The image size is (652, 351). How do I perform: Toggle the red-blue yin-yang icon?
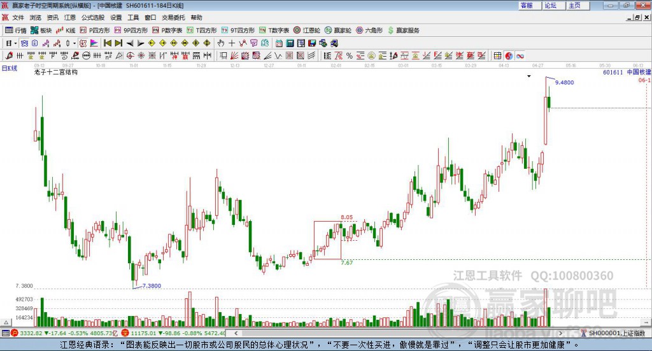(509, 55)
